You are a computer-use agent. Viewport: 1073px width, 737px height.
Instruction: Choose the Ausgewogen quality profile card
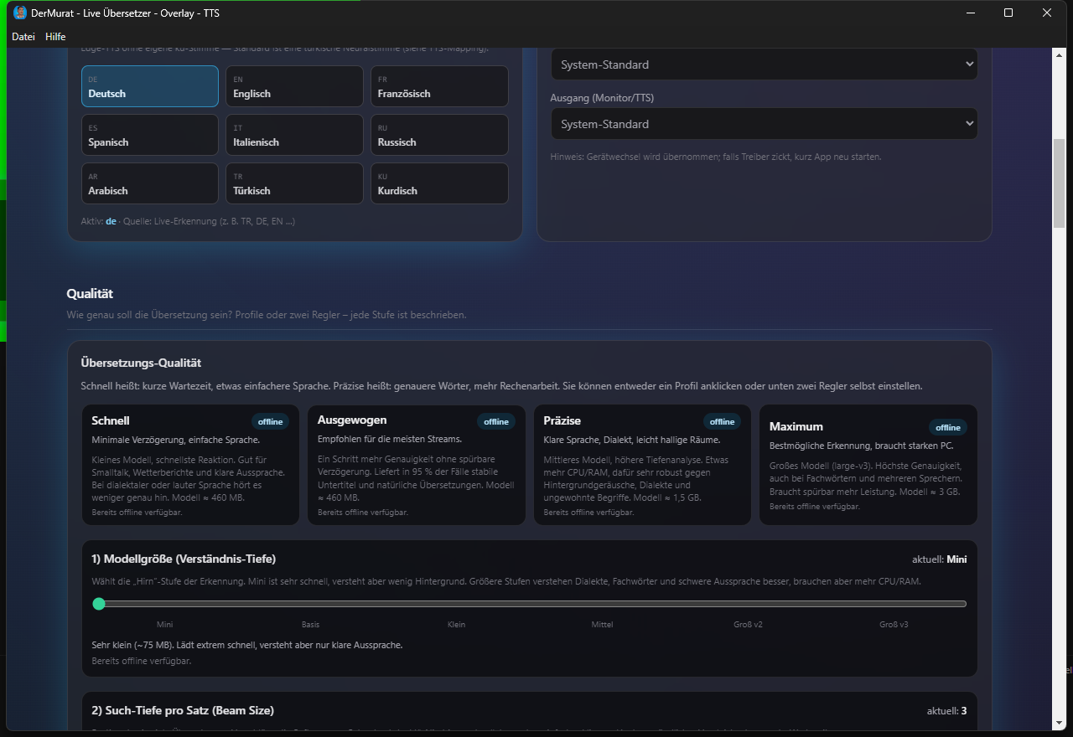[x=417, y=465]
